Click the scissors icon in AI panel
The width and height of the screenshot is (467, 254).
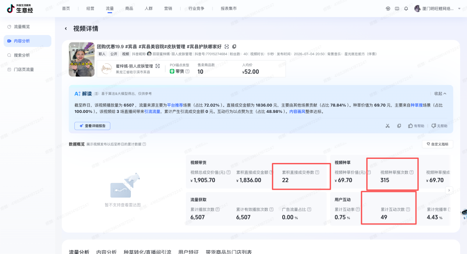[x=388, y=126]
